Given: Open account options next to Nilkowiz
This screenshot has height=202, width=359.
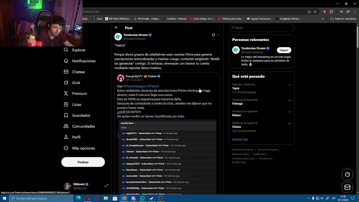Looking at the screenshot, I should [x=106, y=186].
